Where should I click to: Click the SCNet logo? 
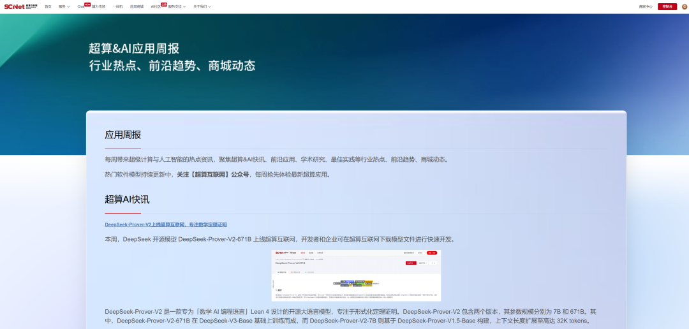click(20, 6)
